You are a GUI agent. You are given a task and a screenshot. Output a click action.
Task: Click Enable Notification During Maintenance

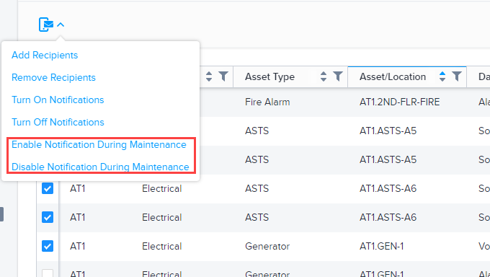click(x=99, y=144)
